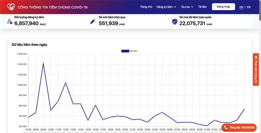Click the 25/08 data point on chart
The width and height of the screenshot is (261, 133).
162,113
